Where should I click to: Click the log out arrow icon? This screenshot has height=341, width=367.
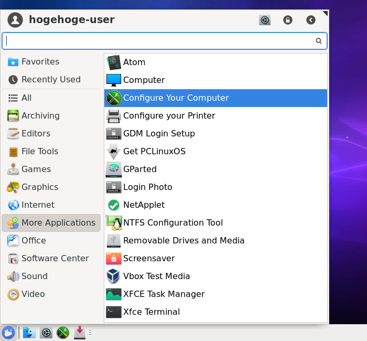pyautogui.click(x=311, y=20)
